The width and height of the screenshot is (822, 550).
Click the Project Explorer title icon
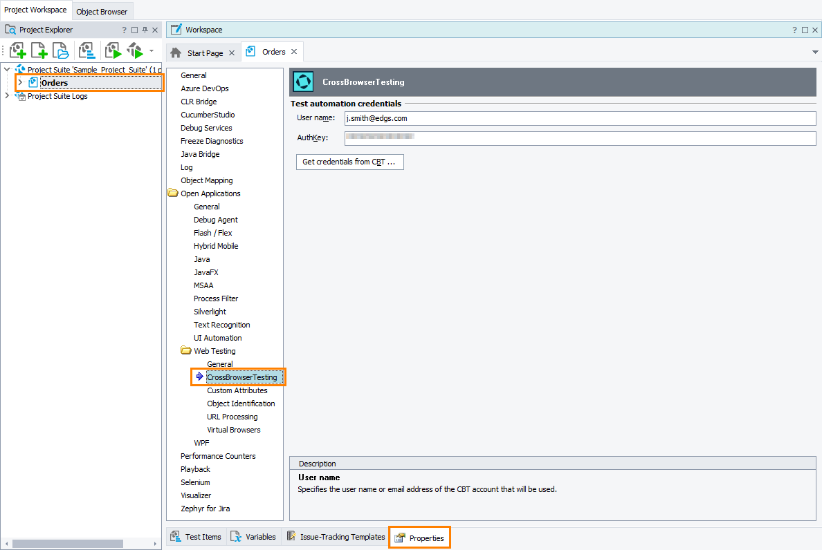(x=10, y=29)
